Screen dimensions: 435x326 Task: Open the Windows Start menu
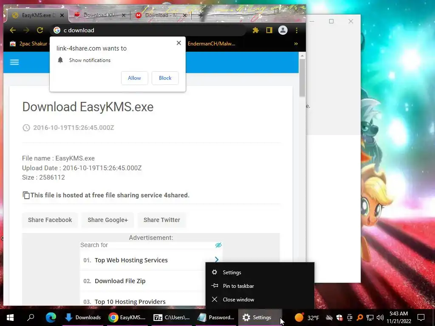coord(10,318)
